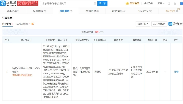Viewport: 183px width, 104px height.
Task: Click the amount cell 10,000
Action: pyautogui.click(x=97, y=72)
